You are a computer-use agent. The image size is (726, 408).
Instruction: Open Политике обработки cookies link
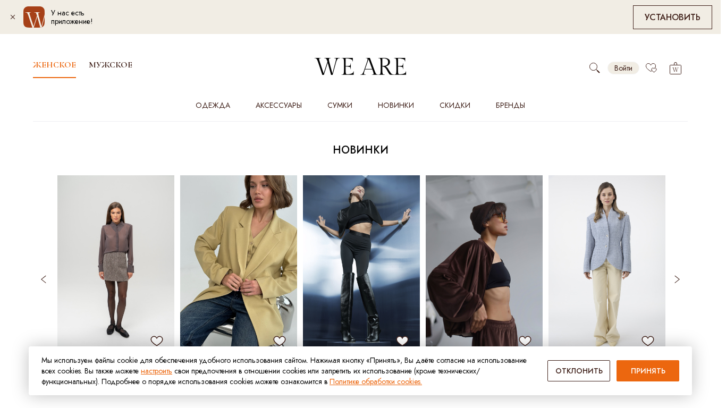(376, 381)
